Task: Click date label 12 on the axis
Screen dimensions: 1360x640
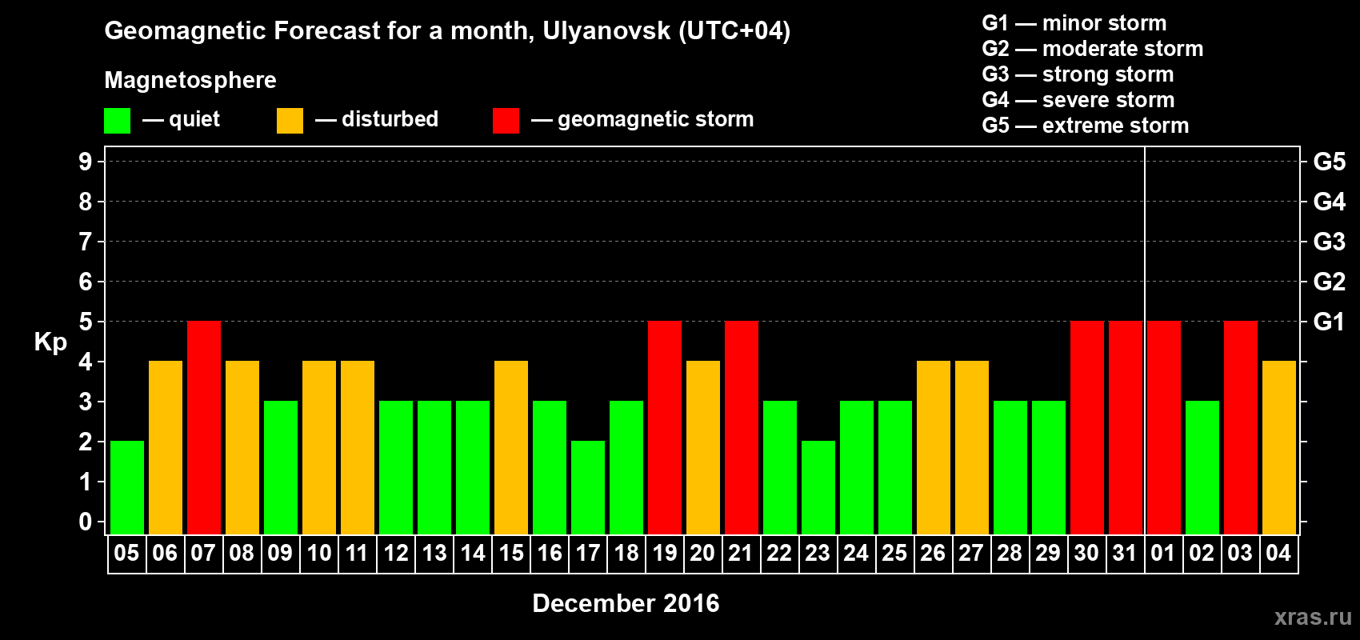Action: pos(396,553)
